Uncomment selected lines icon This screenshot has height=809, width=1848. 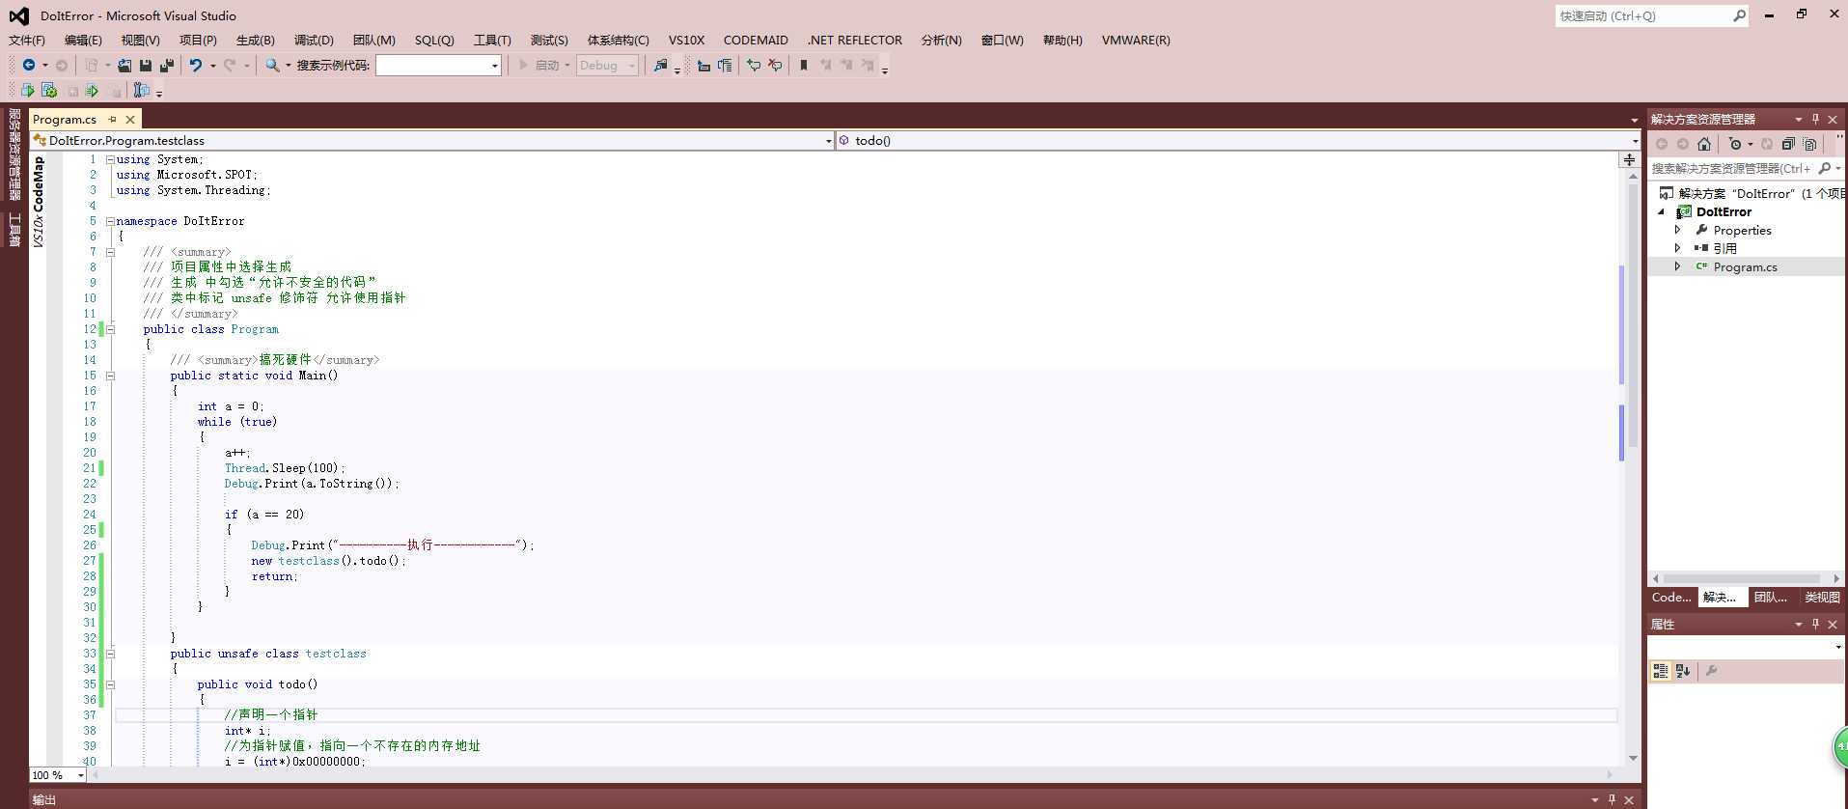click(x=775, y=65)
